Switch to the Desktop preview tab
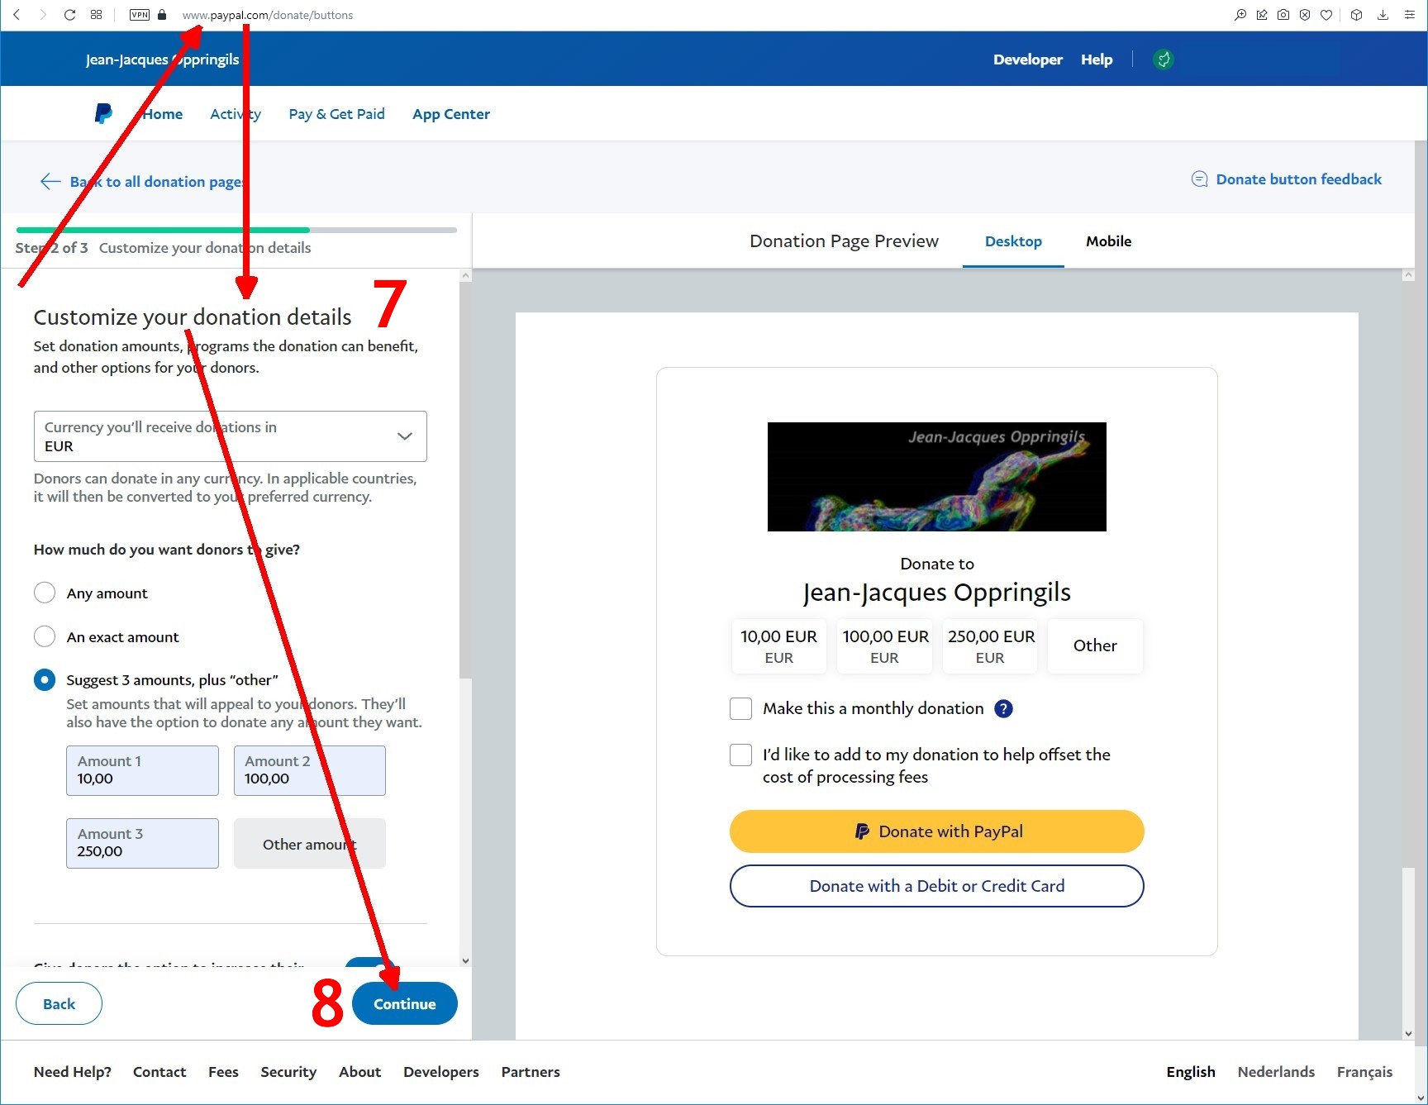Image resolution: width=1428 pixels, height=1105 pixels. 1013,241
